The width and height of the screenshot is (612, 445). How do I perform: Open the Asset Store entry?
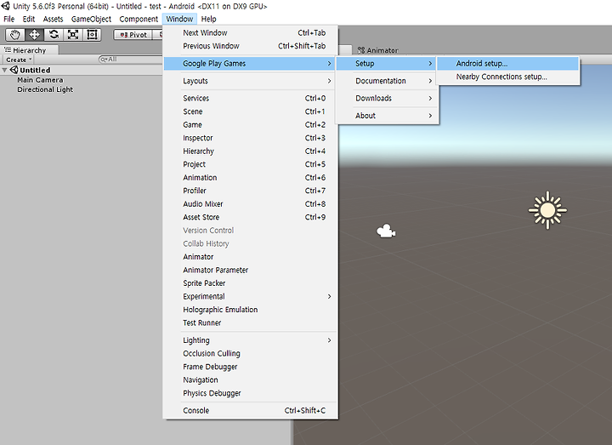(250, 217)
